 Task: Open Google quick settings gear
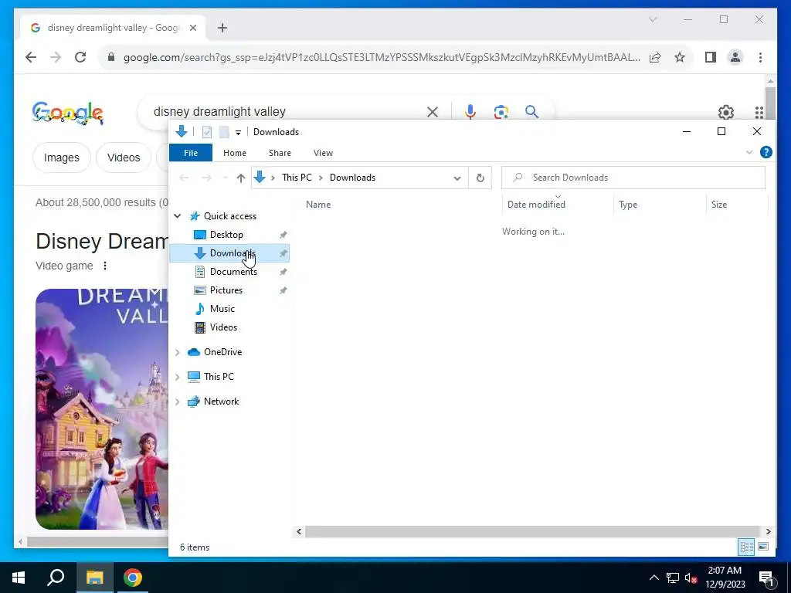coord(726,112)
